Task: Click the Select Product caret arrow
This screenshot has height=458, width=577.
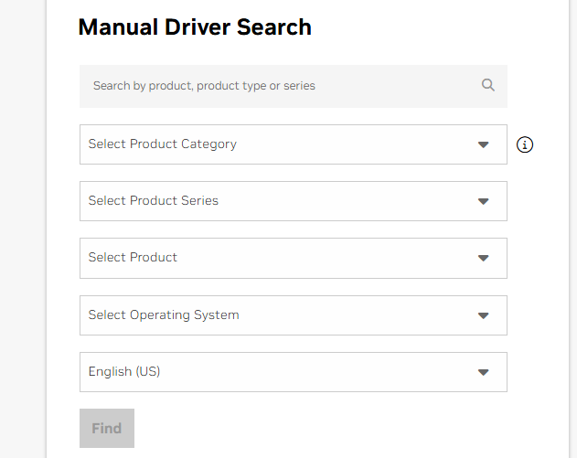Action: pyautogui.click(x=484, y=258)
